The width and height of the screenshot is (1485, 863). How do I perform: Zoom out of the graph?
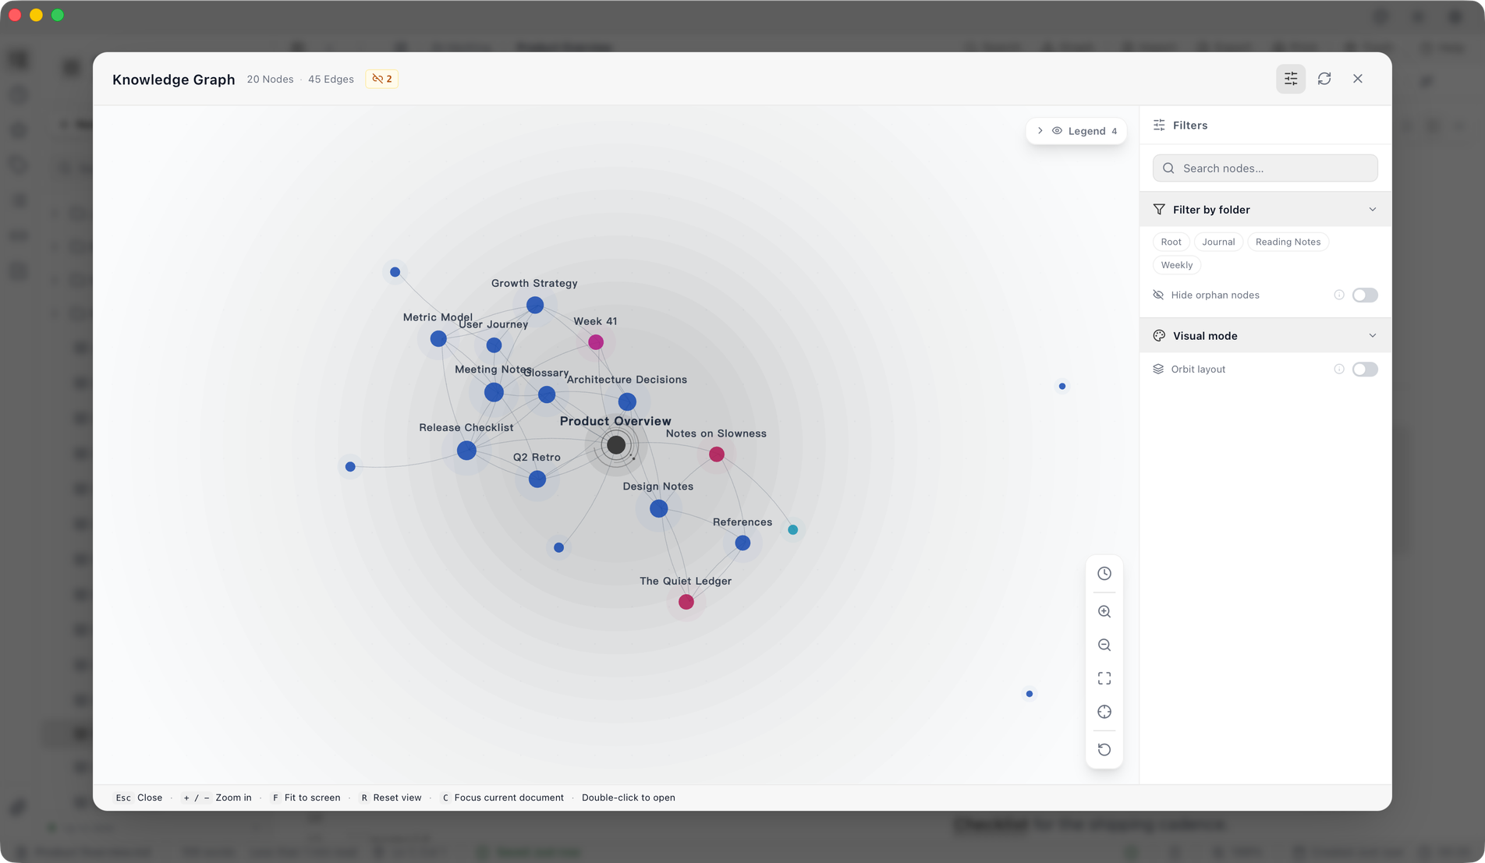tap(1104, 645)
